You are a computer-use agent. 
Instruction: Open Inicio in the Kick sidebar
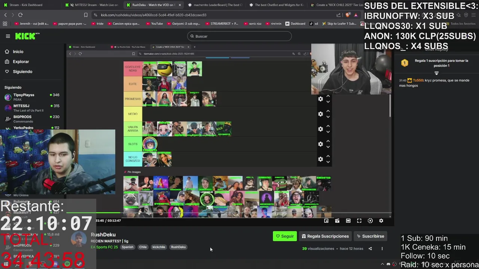pyautogui.click(x=18, y=52)
